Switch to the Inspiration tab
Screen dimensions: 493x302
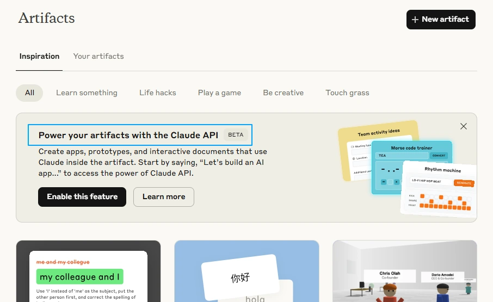39,56
